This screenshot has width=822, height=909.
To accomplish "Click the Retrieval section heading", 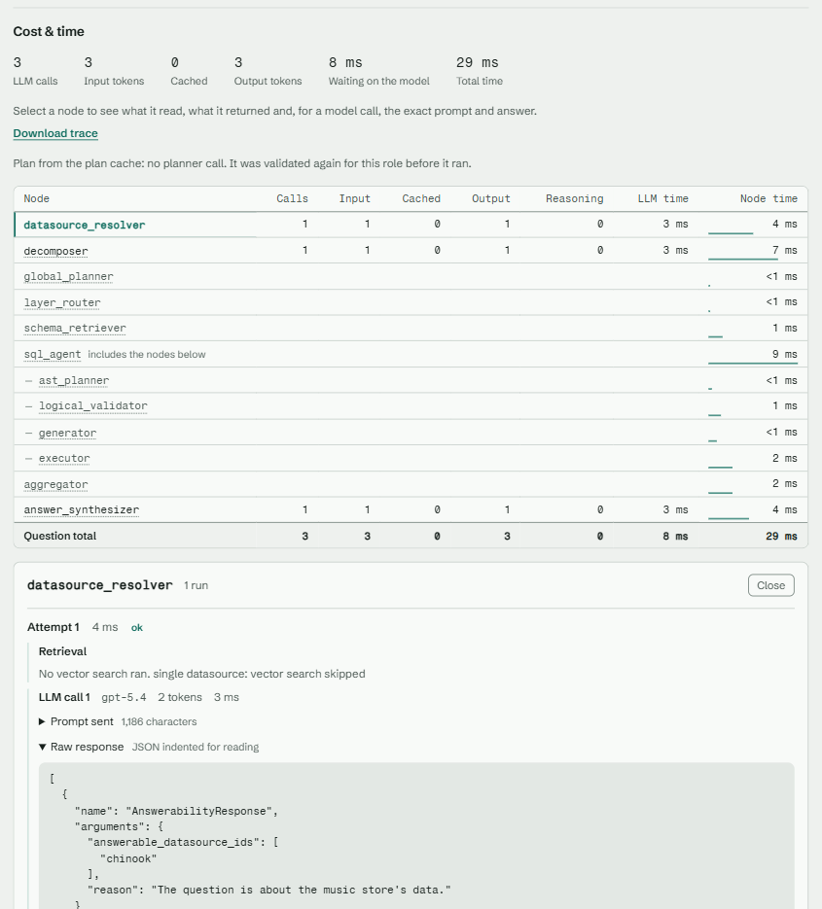I will coord(62,651).
